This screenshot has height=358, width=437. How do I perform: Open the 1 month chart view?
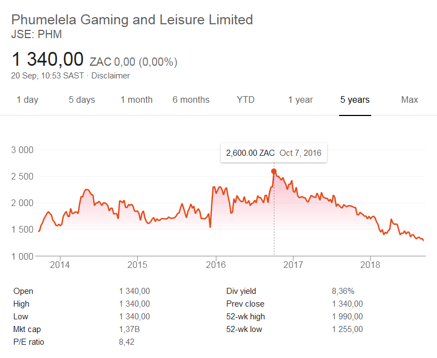137,100
